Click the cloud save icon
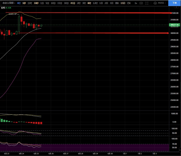This screenshot has width=181, height=156. (155, 3)
